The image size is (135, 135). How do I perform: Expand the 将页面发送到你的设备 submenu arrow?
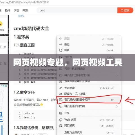coord(117,75)
